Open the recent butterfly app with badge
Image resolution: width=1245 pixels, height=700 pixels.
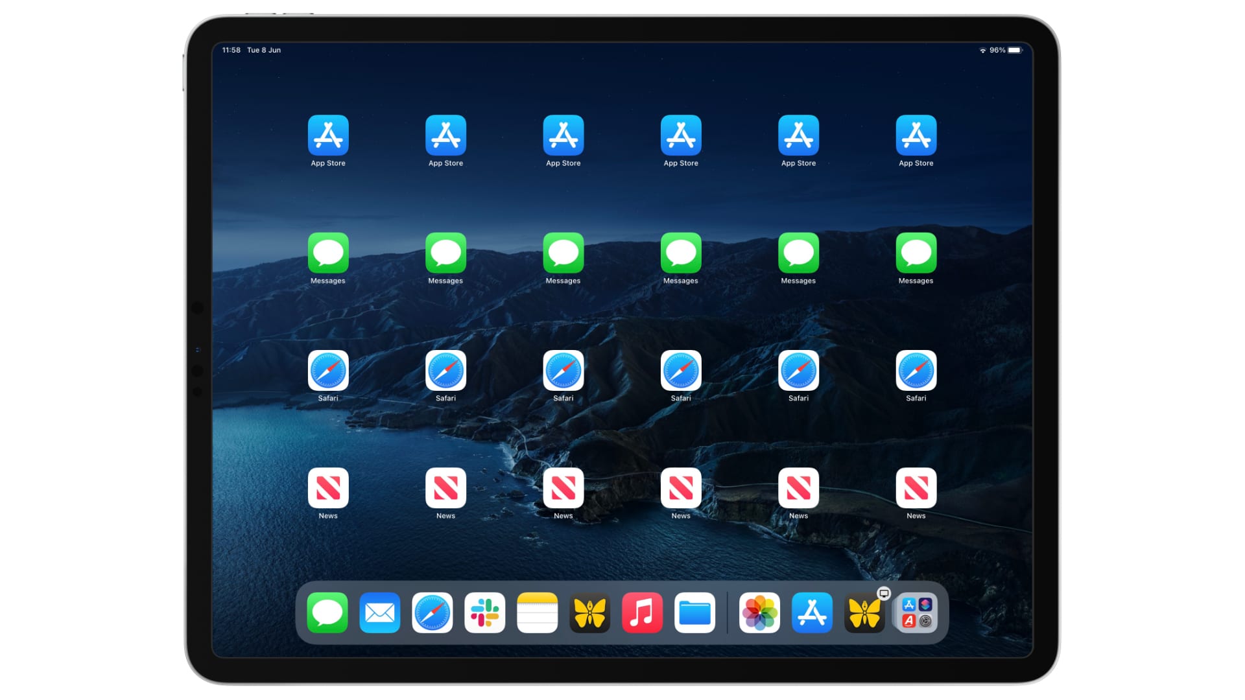864,612
